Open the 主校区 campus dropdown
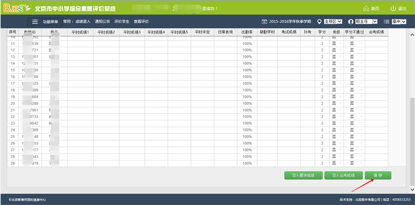This screenshot has height=205, width=415. coord(333,21)
